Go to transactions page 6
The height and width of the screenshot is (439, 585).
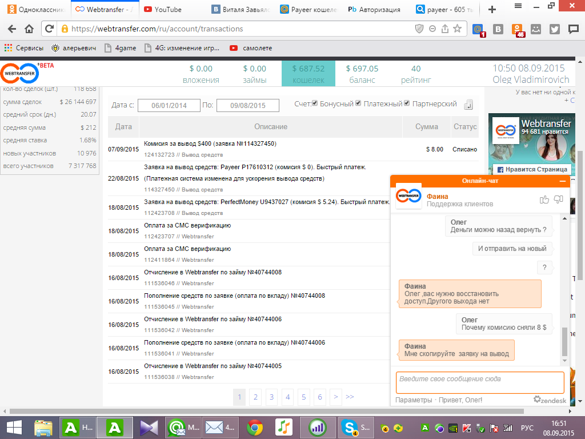coord(320,397)
